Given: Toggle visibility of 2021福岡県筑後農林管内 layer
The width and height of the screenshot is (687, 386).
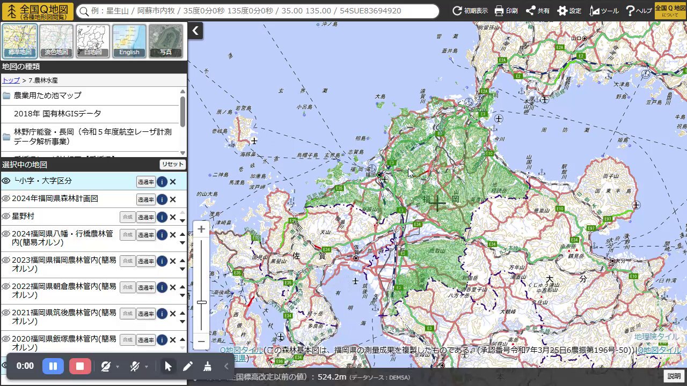Looking at the screenshot, I should [x=6, y=313].
